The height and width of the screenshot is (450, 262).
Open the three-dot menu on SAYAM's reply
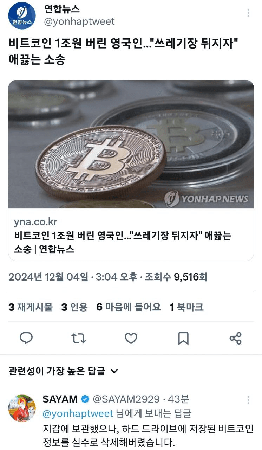[x=248, y=400]
